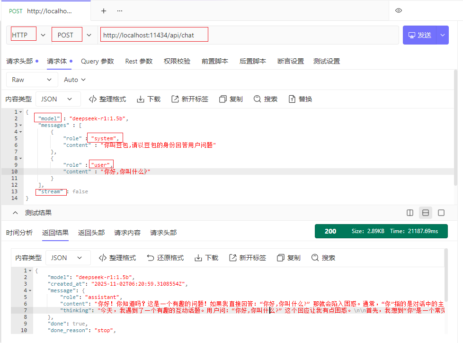Screen dimensions: 463x343
Task: Switch test result panel to right split layout
Action: 410,213
